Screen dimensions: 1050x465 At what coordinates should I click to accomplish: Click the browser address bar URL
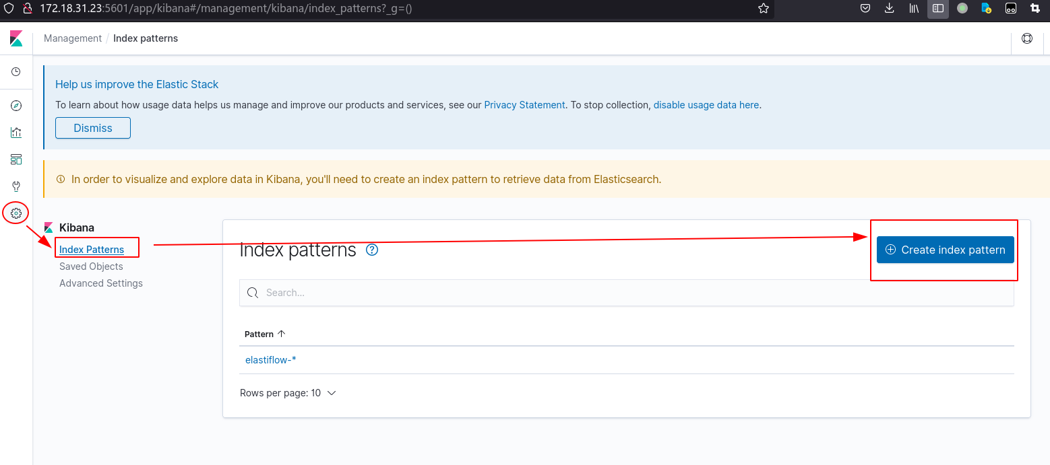coord(226,9)
